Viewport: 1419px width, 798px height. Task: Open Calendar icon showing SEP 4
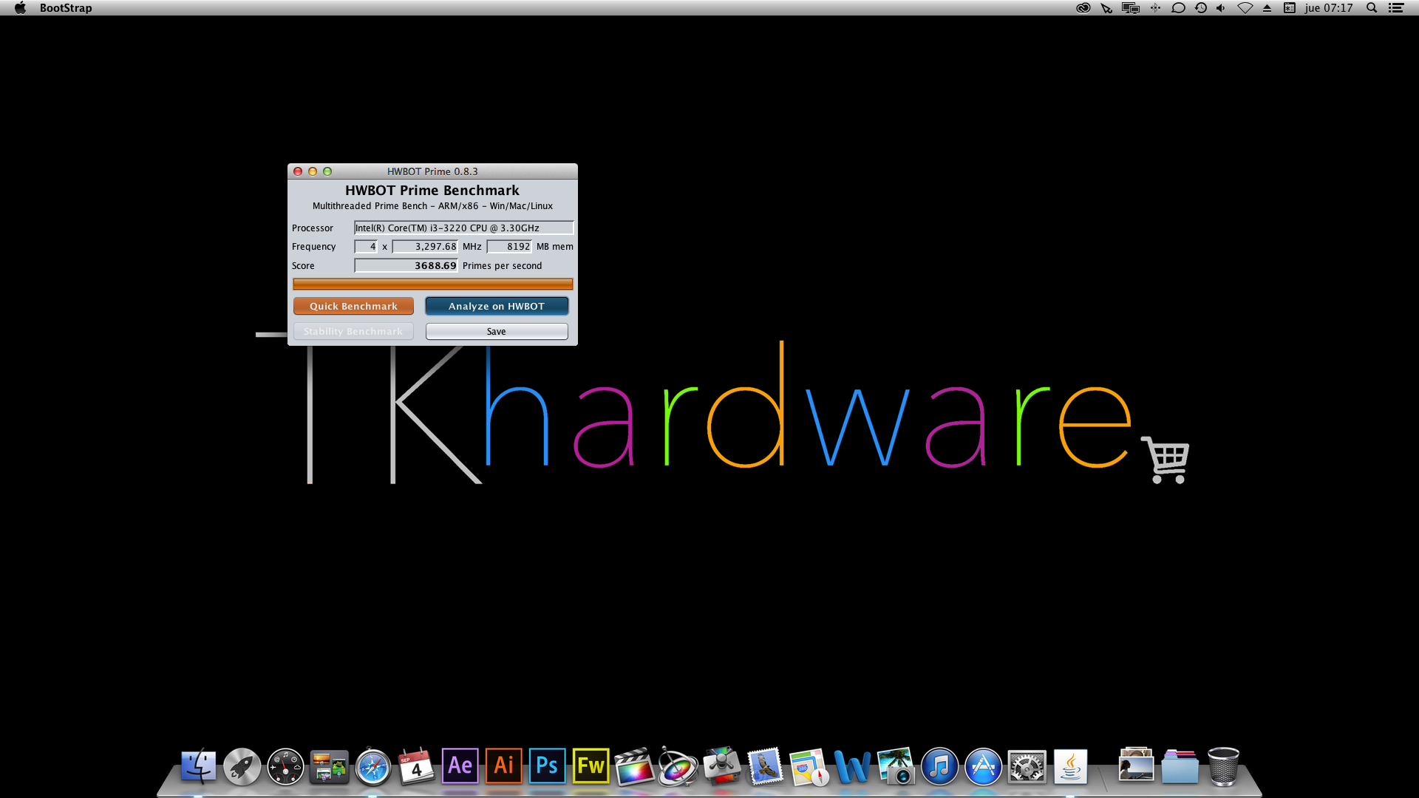point(416,766)
